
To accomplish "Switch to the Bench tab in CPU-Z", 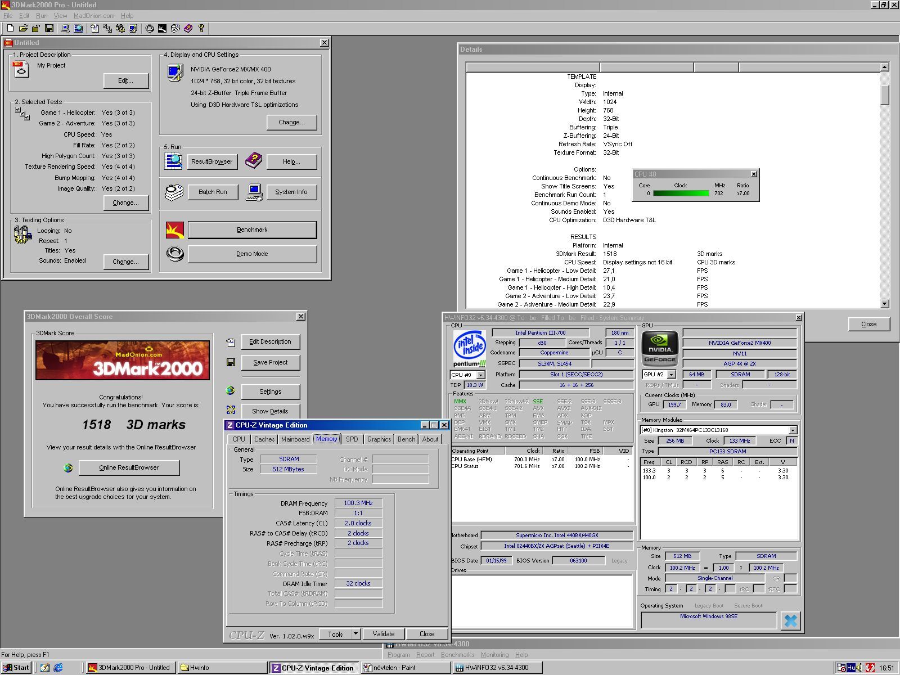I will [x=406, y=439].
